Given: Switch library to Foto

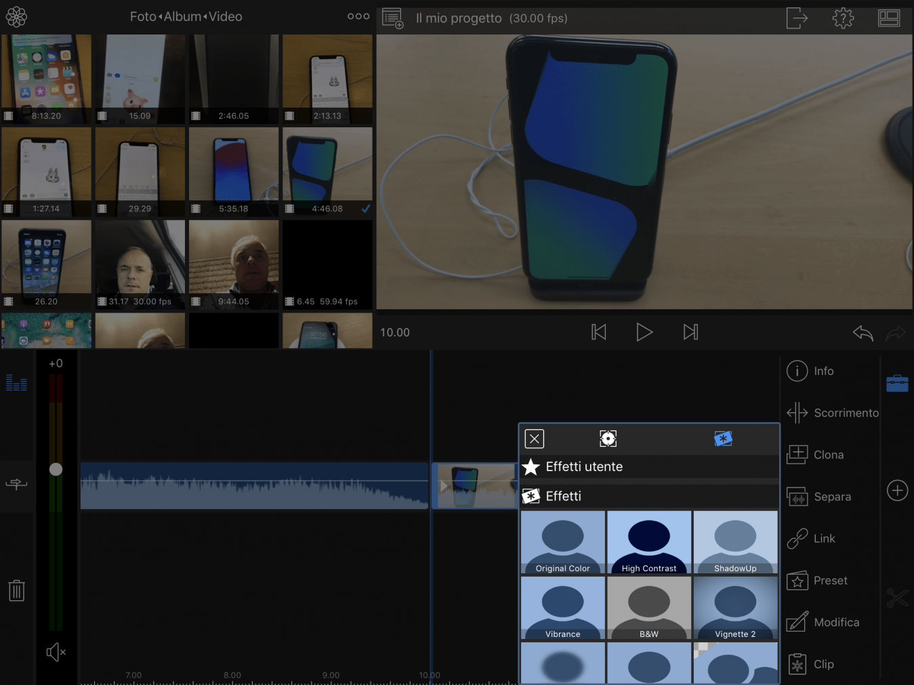Looking at the screenshot, I should (x=143, y=16).
